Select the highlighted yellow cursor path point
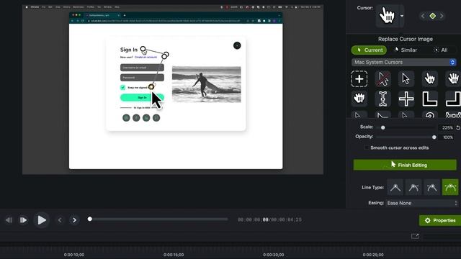This screenshot has height=259, width=461. 151,86
